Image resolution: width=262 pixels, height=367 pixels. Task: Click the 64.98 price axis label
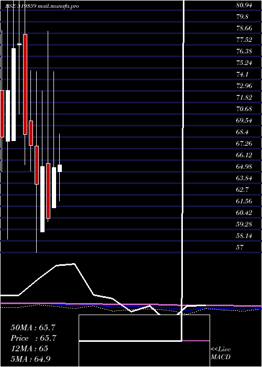pyautogui.click(x=244, y=167)
